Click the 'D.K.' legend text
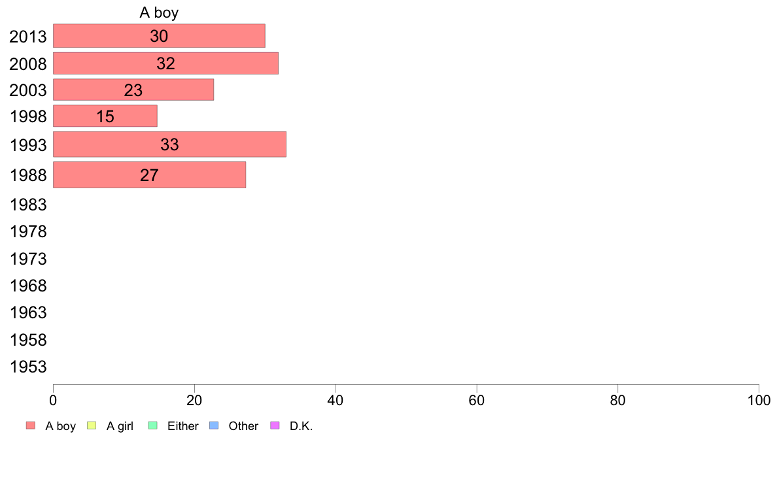Image resolution: width=777 pixels, height=481 pixels. point(302,426)
